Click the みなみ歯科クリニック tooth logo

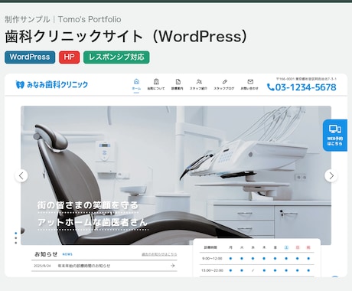(x=52, y=84)
